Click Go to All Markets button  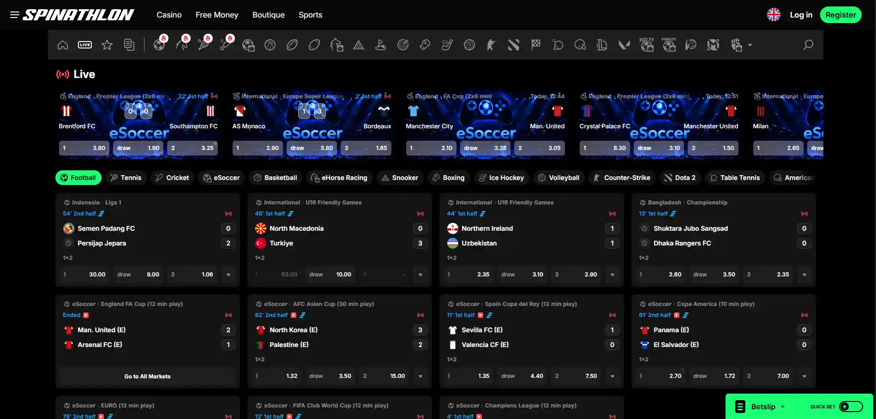click(x=147, y=377)
